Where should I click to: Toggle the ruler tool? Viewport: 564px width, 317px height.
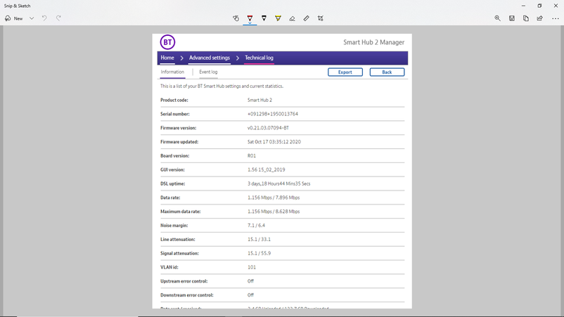pyautogui.click(x=307, y=18)
